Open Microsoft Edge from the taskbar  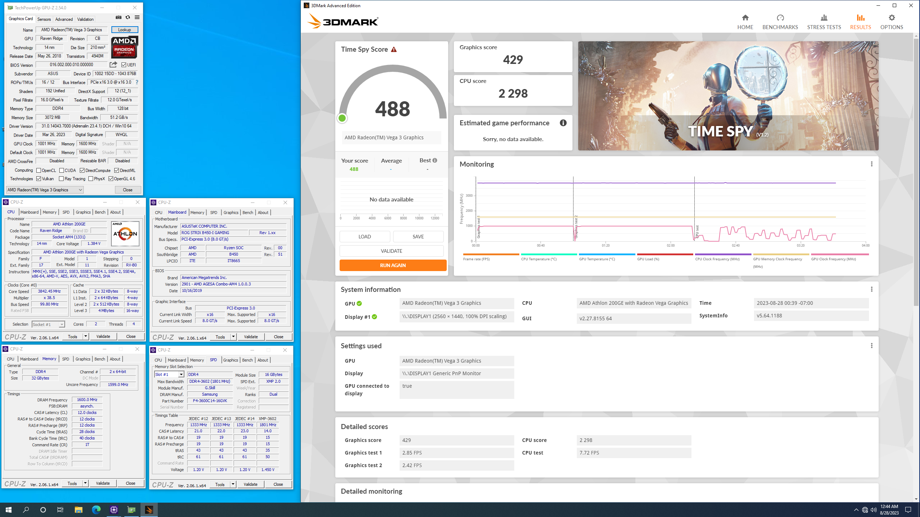click(x=96, y=509)
